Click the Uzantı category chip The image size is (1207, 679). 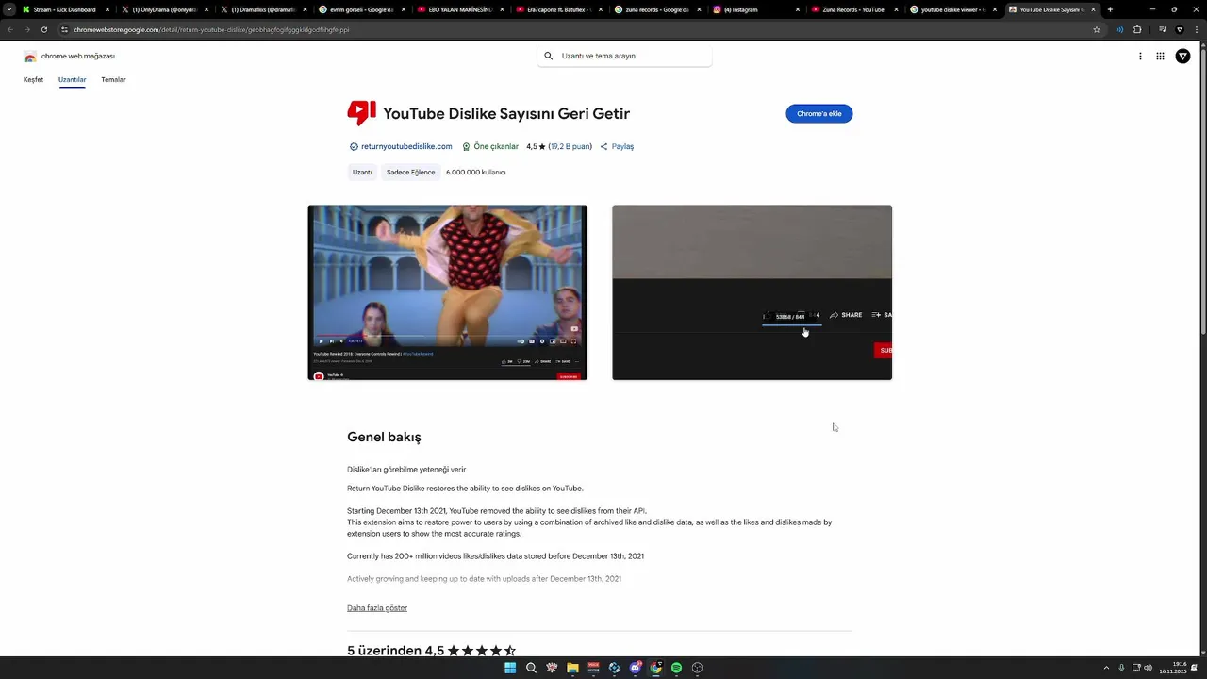tap(362, 173)
